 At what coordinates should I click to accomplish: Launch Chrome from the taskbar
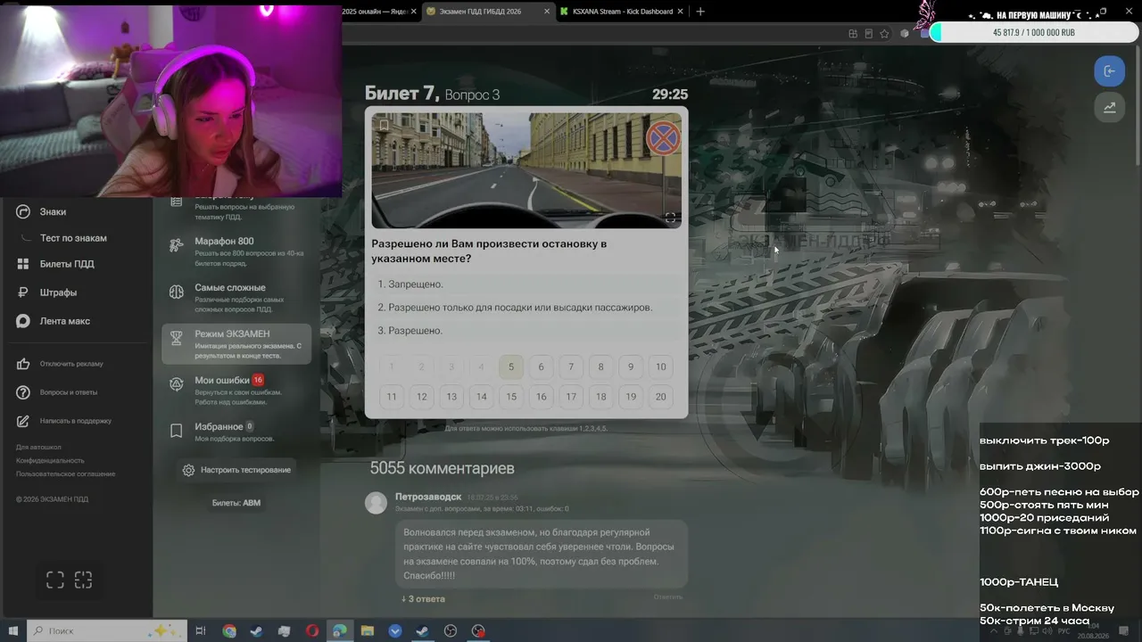click(x=229, y=630)
